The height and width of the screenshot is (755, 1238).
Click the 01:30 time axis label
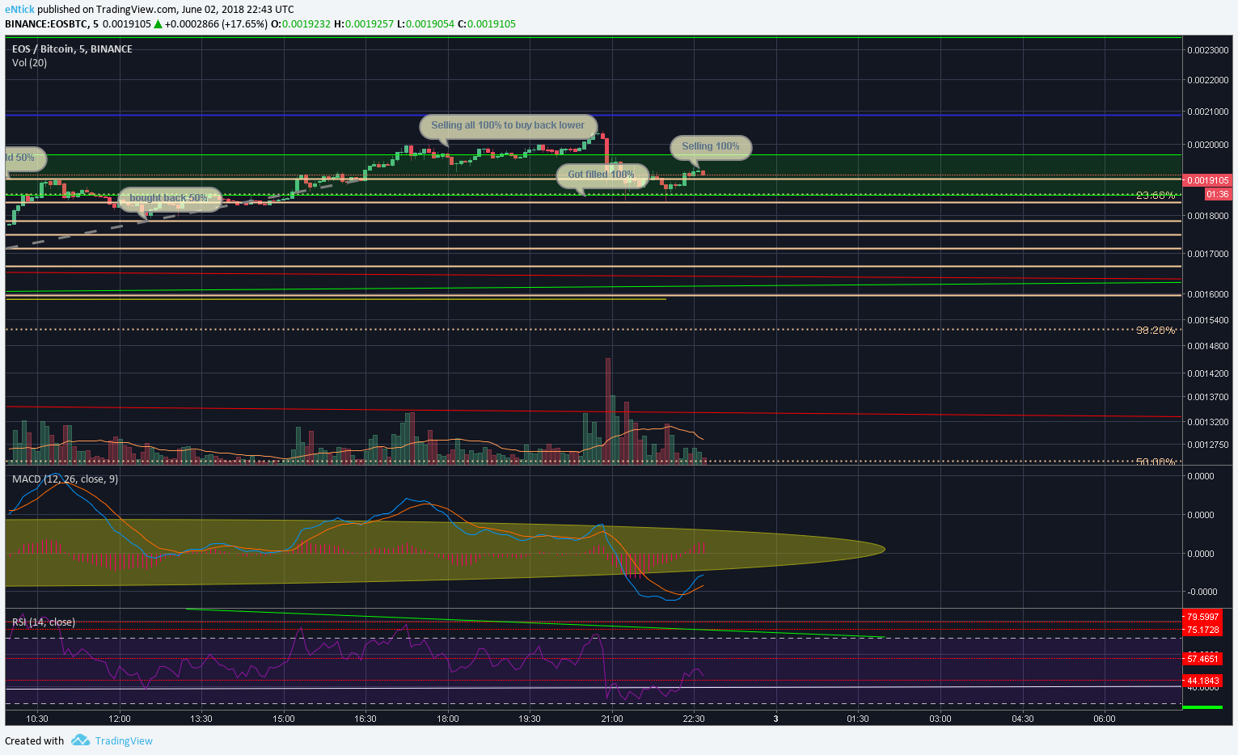pyautogui.click(x=858, y=719)
